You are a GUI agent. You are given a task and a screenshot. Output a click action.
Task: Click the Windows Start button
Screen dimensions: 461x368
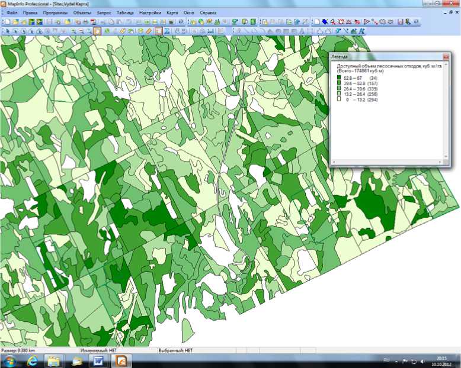click(10, 360)
